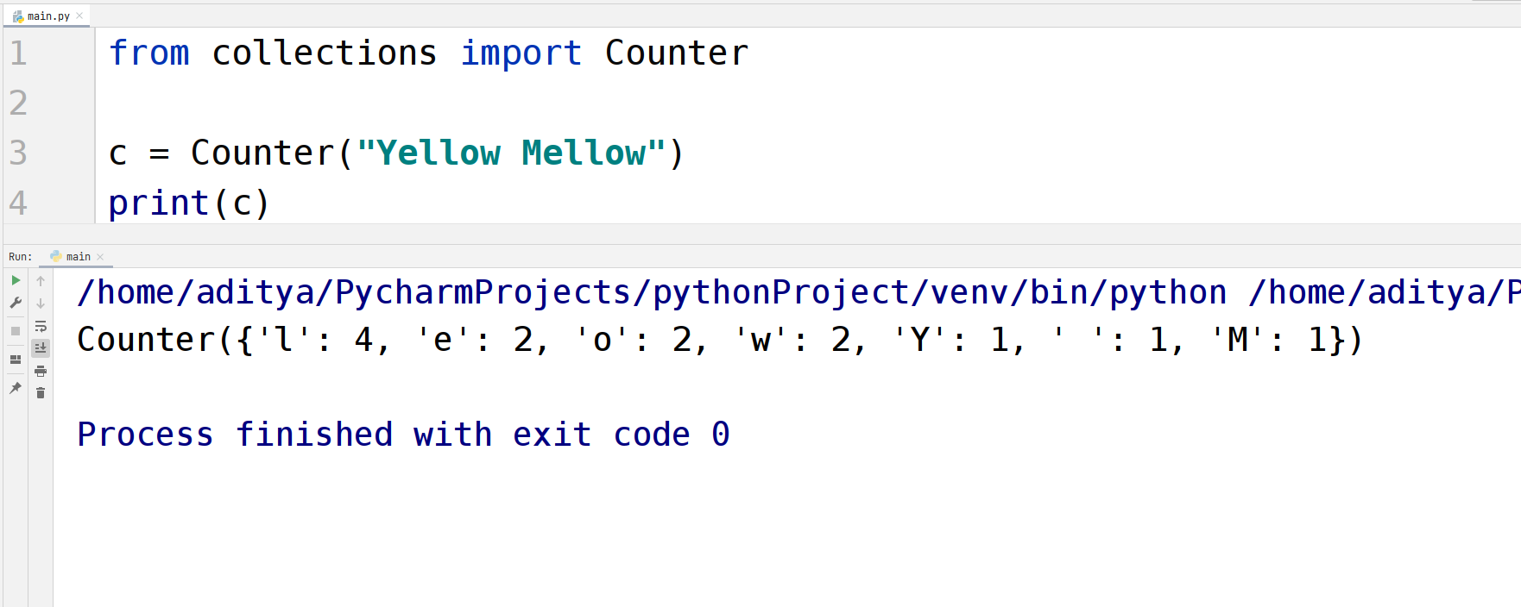1521x607 pixels.
Task: Close the main run console tab
Action: (100, 257)
